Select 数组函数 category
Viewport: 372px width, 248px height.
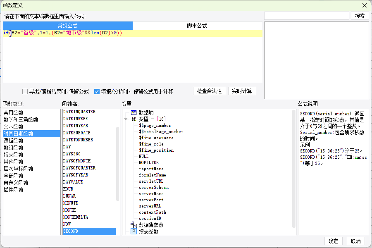(x=31, y=148)
